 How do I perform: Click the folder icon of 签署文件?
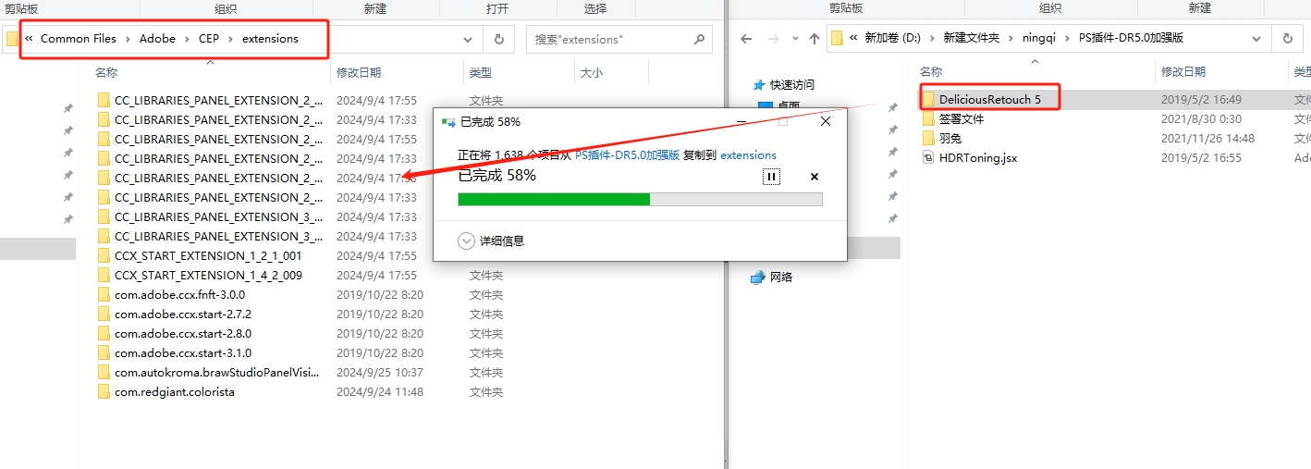pos(929,118)
